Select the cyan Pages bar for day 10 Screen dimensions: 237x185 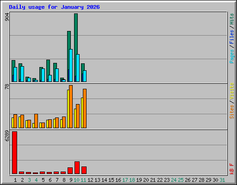(78, 68)
